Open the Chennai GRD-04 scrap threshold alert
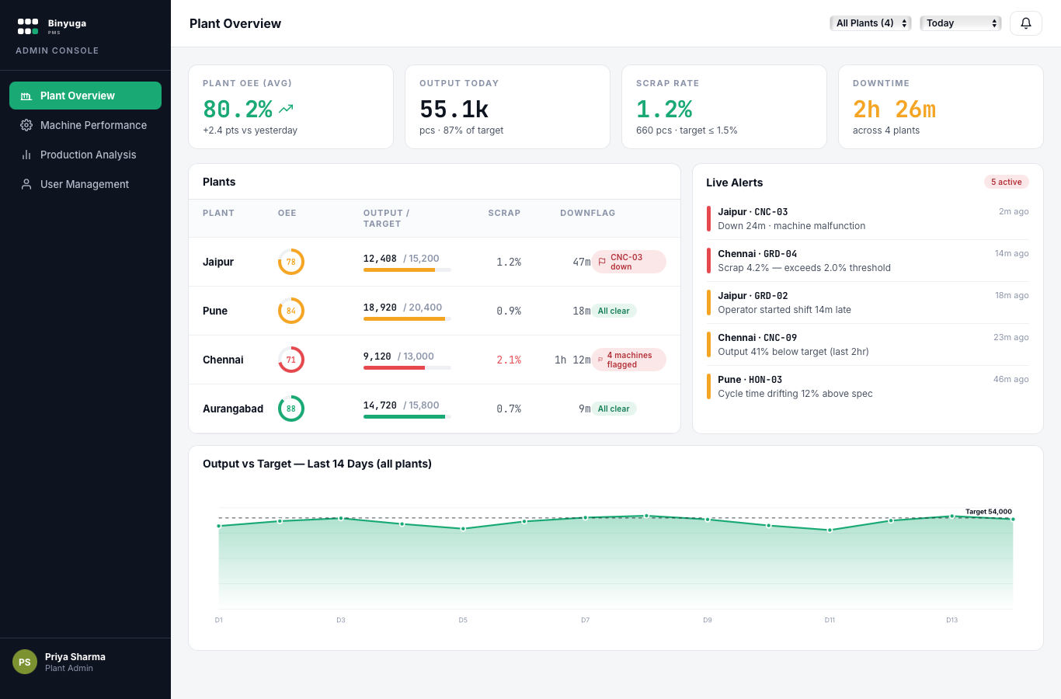Viewport: 1061px width, 699px height. point(868,261)
